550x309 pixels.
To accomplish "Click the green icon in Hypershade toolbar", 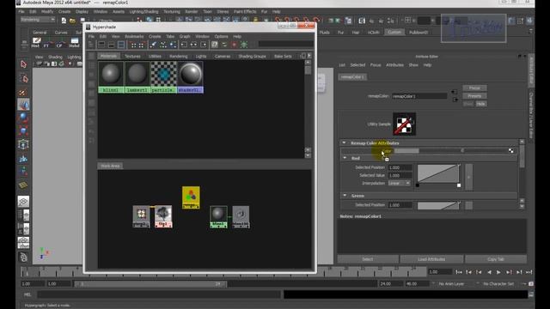I will click(x=244, y=45).
